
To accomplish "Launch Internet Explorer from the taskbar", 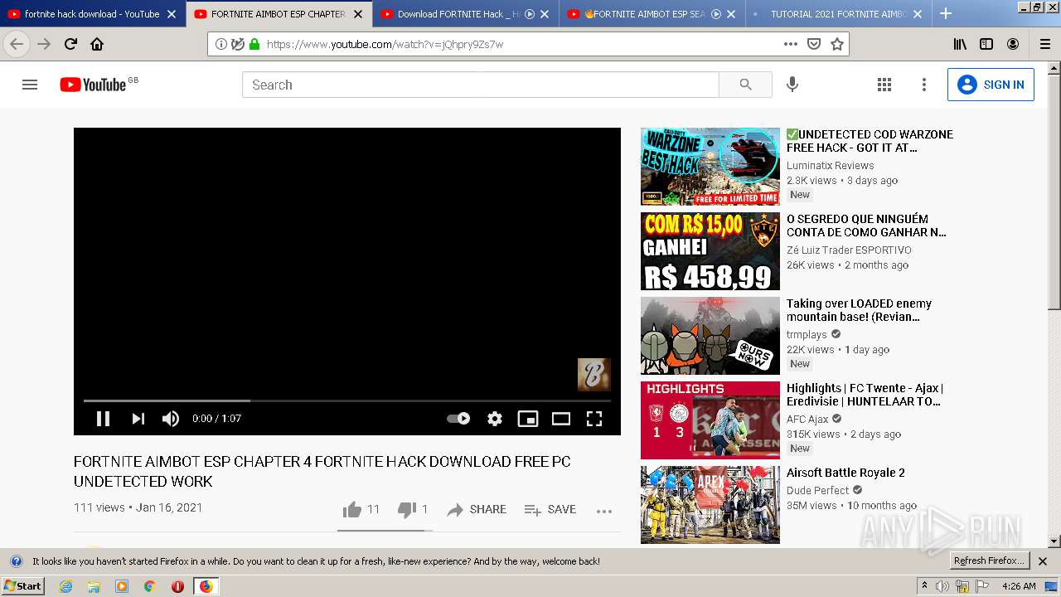I will pos(65,586).
